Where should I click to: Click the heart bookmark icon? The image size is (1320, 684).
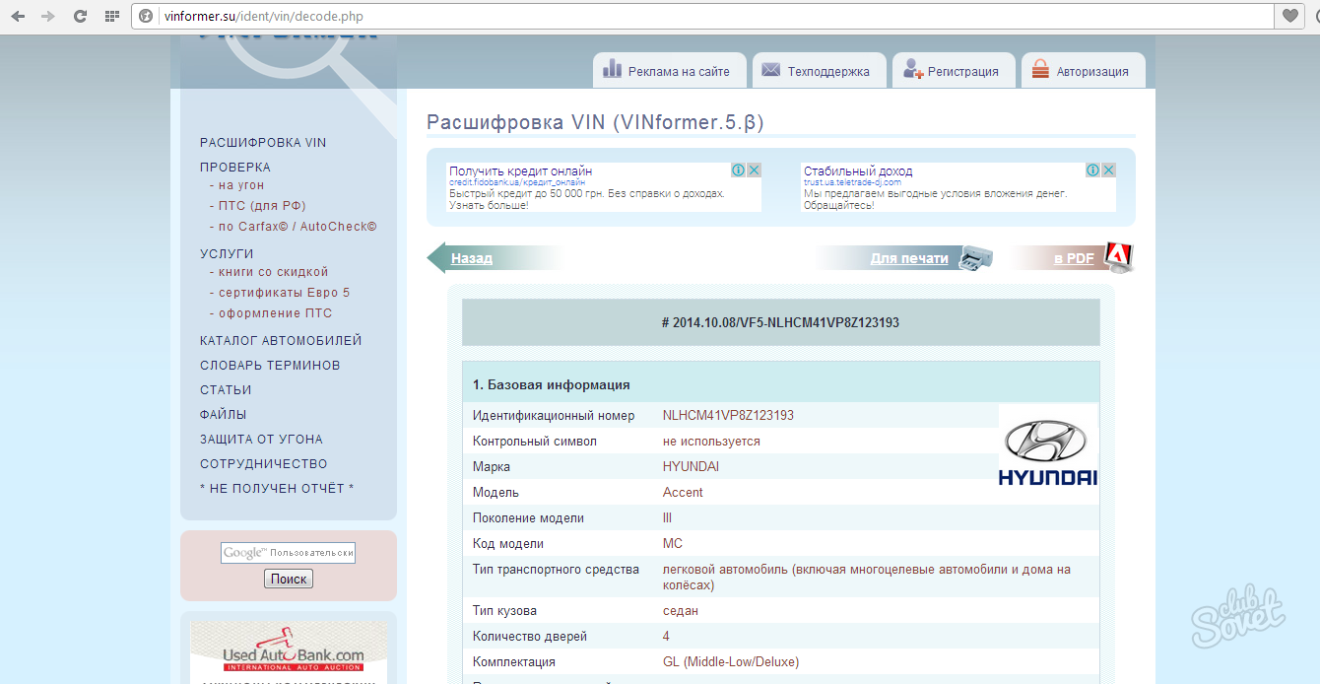click(1290, 16)
